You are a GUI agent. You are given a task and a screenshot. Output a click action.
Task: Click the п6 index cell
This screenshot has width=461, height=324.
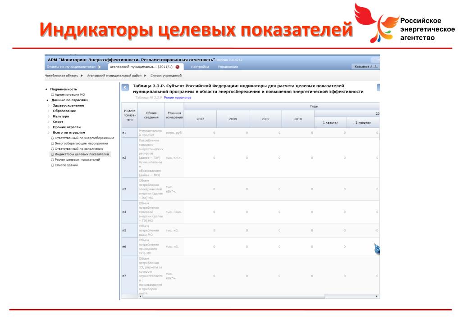click(x=130, y=247)
